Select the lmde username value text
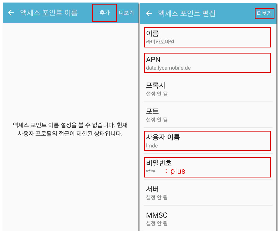Viewport: 278px width, 231px height. click(152, 146)
